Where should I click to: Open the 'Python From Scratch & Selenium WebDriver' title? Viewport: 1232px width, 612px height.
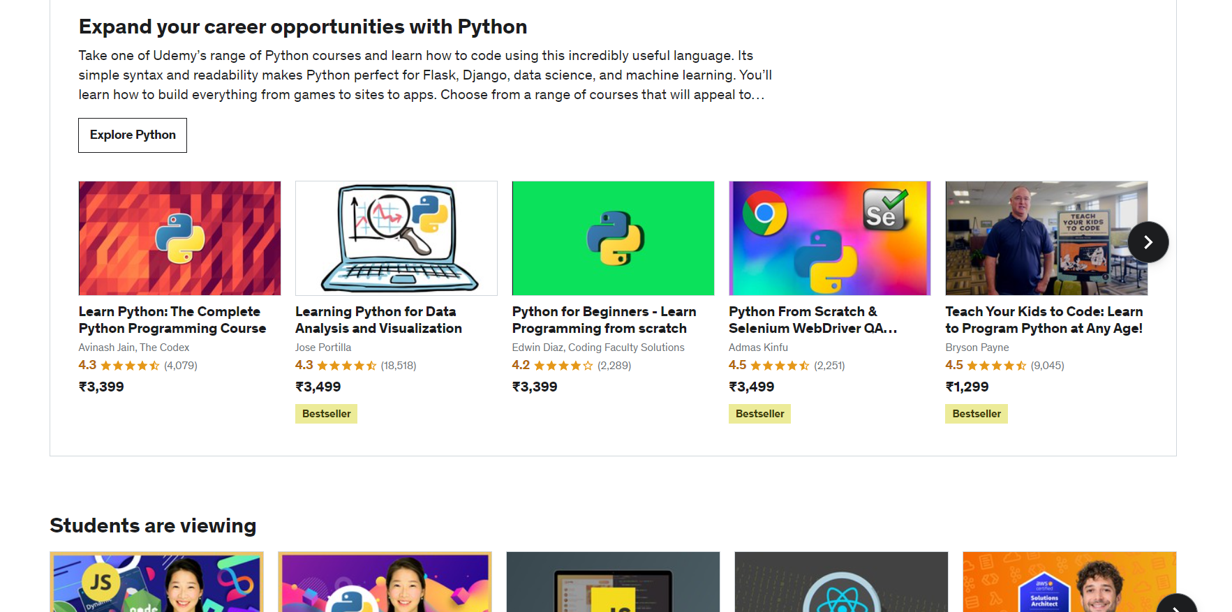click(812, 320)
